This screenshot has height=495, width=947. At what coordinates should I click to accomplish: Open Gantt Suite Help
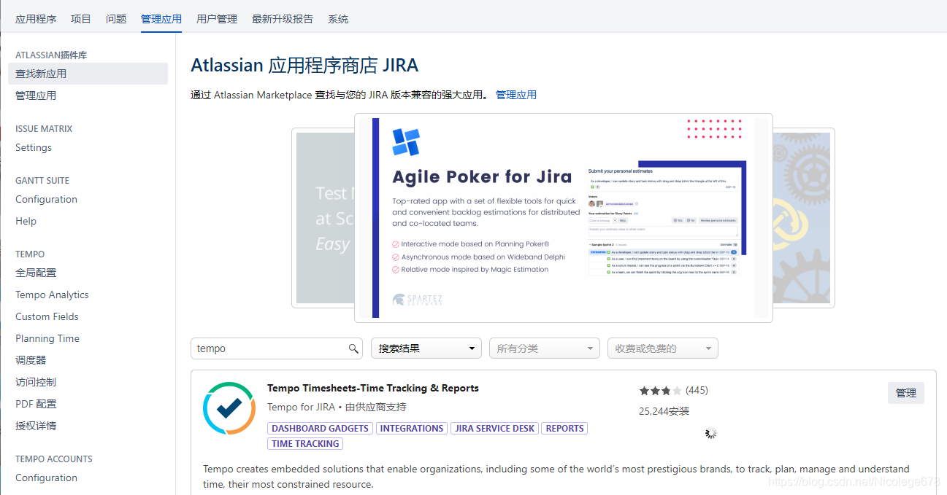click(26, 221)
